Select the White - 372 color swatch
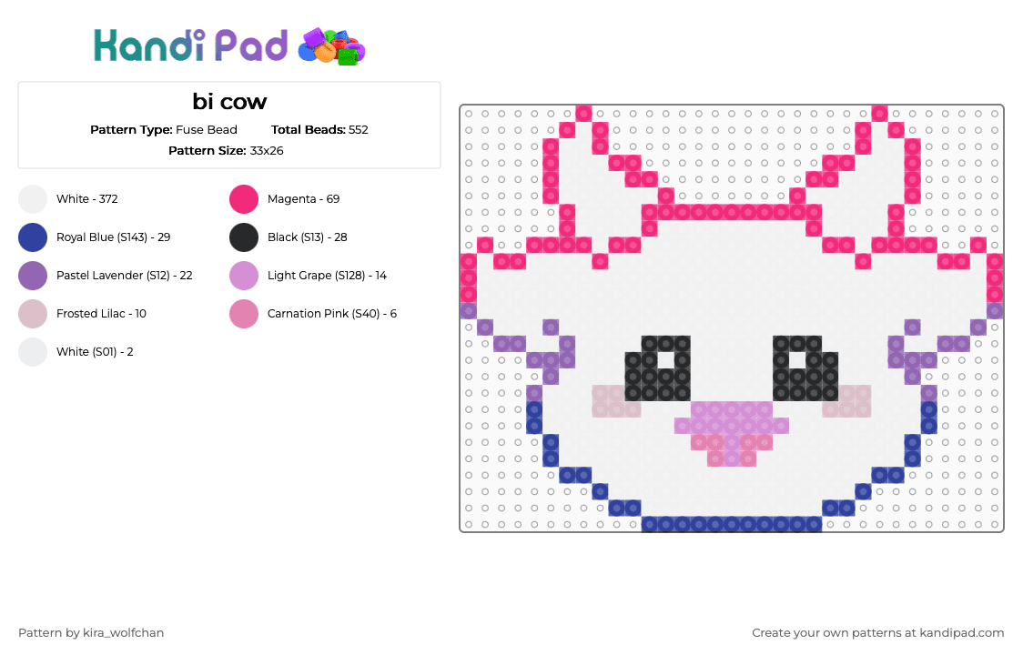 pyautogui.click(x=33, y=199)
